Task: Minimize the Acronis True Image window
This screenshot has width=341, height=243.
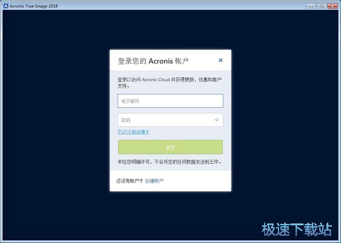Action: (311, 6)
